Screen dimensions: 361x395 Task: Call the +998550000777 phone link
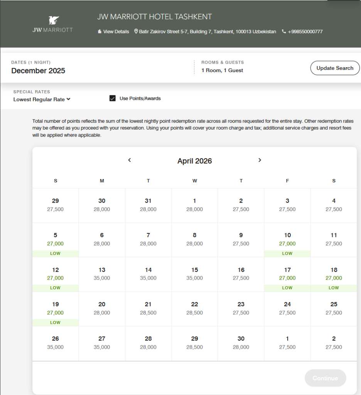[305, 32]
